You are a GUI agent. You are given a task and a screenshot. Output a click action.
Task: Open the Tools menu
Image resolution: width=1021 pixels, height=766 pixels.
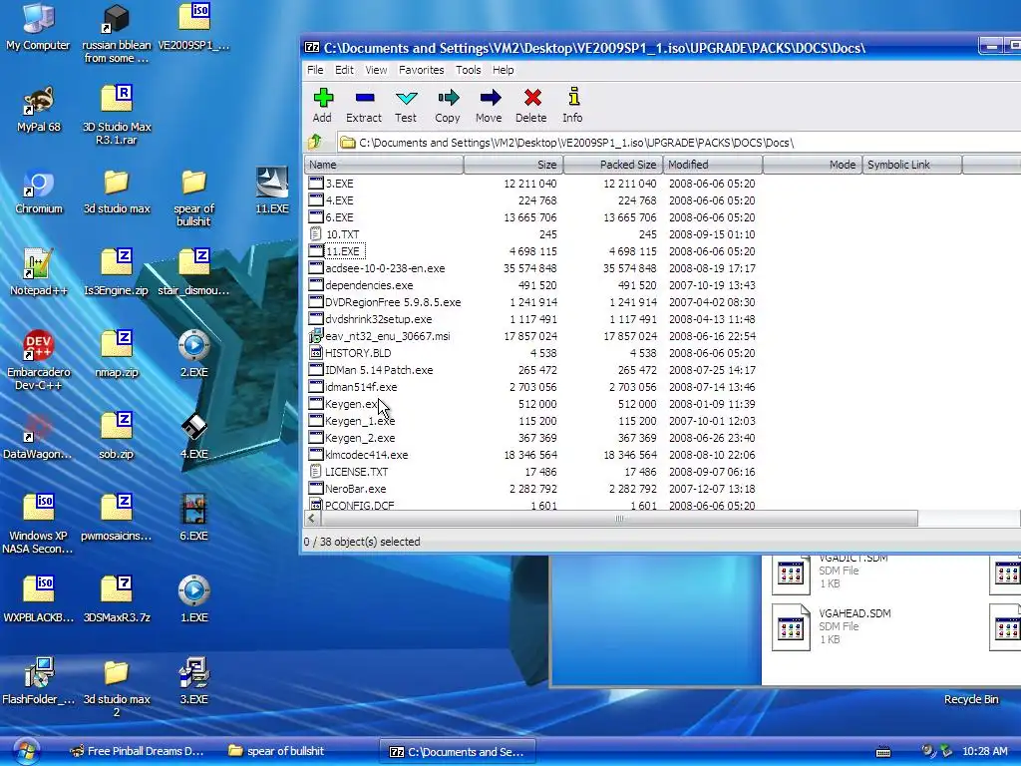tap(469, 70)
